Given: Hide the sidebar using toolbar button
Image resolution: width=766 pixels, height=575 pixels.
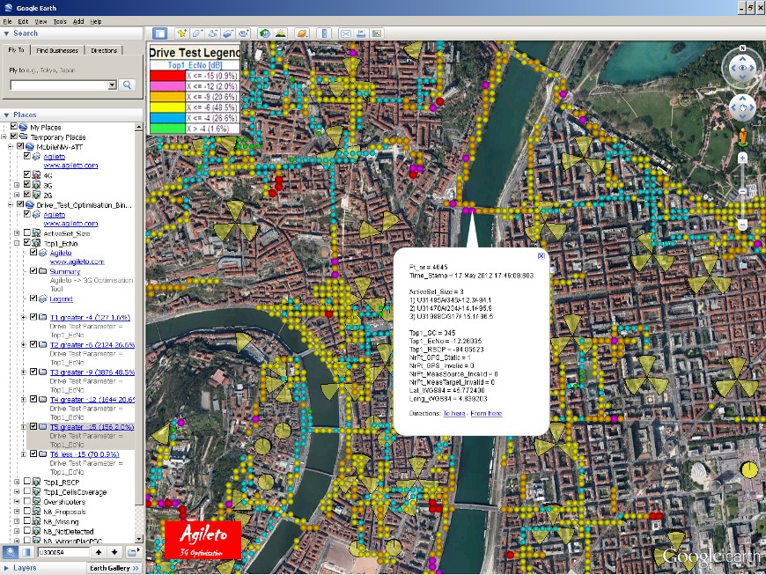Looking at the screenshot, I should click(x=160, y=33).
